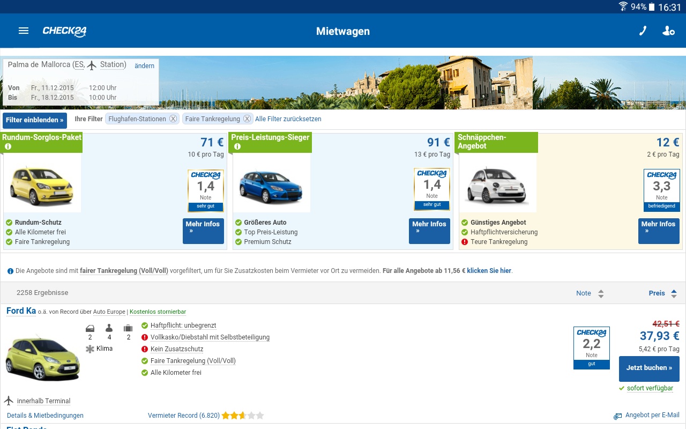
Task: Check the Wi-Fi status icon
Action: pos(623,6)
